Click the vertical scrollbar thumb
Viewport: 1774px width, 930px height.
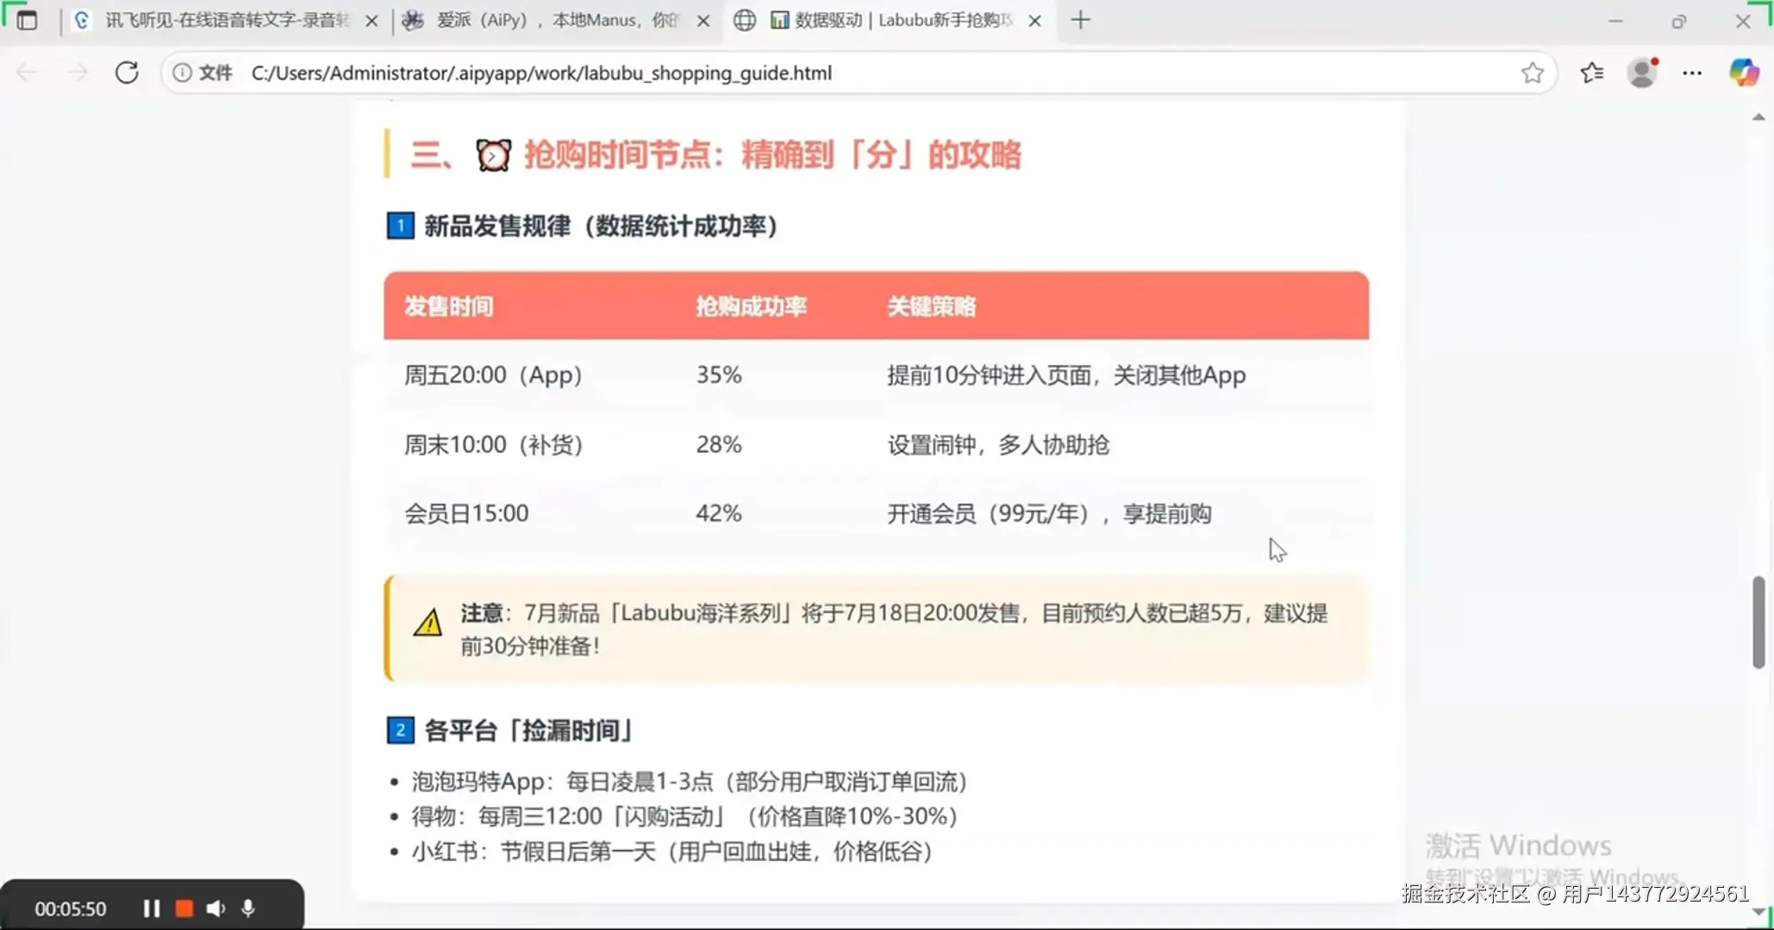tap(1758, 622)
